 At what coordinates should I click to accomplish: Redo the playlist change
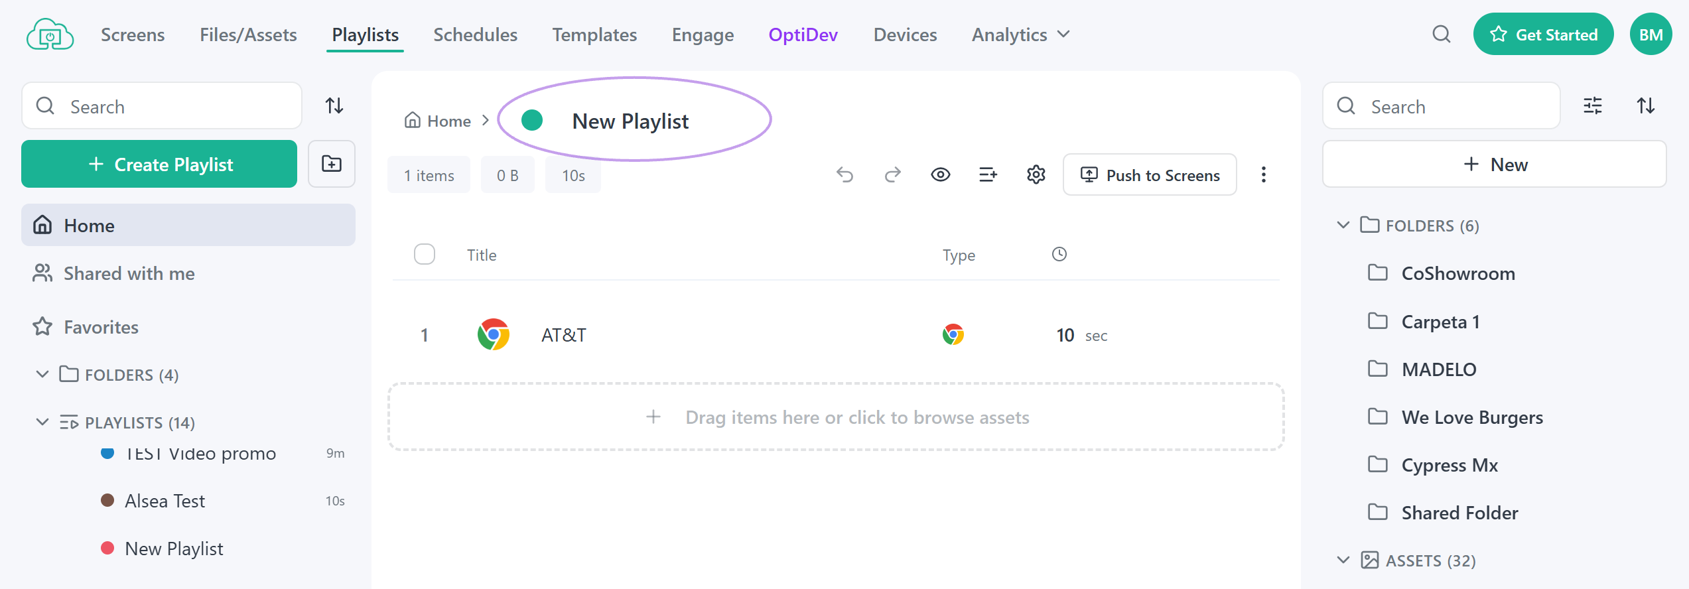point(893,175)
